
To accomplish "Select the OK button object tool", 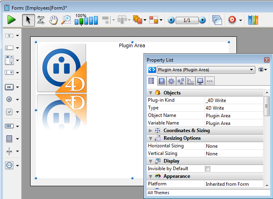I will pyautogui.click(x=9, y=87).
